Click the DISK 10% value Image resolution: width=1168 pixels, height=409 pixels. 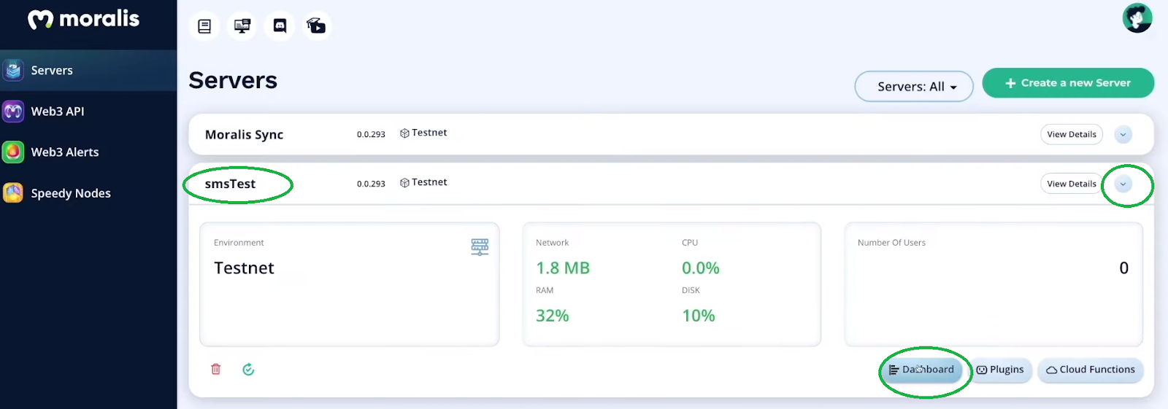click(699, 316)
